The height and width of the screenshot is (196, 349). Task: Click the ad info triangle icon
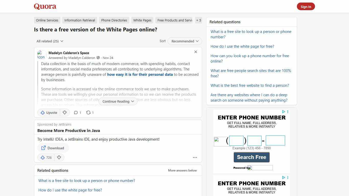[x=283, y=112]
